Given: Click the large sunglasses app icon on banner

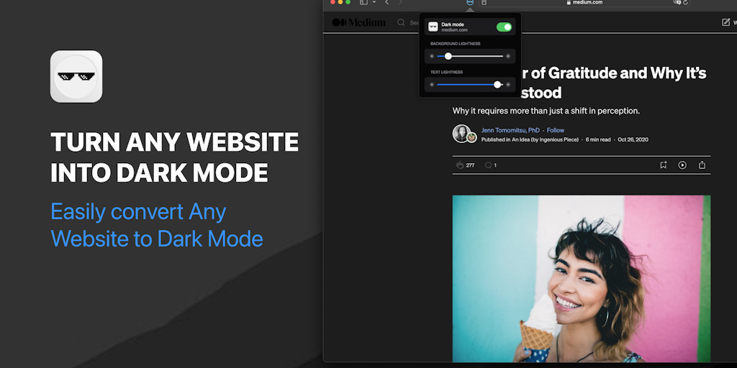Looking at the screenshot, I should click(x=76, y=76).
